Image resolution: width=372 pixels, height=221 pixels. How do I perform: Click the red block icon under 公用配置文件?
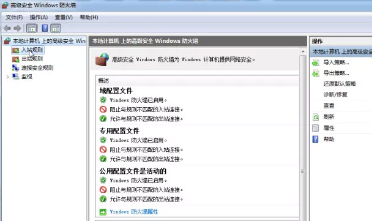coord(103,189)
